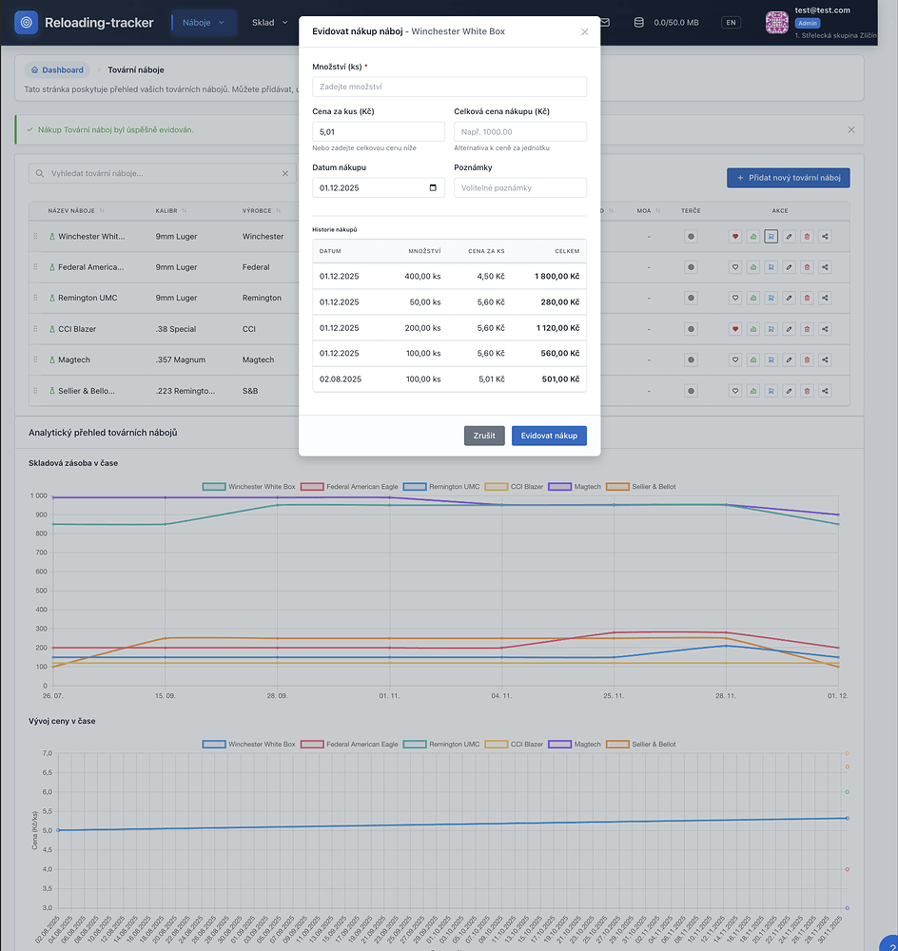Share the Remington UMC ammo entry
This screenshot has width=898, height=951.
[x=825, y=298]
